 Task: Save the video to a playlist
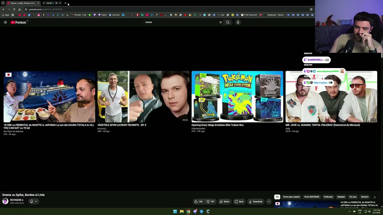click(239, 202)
